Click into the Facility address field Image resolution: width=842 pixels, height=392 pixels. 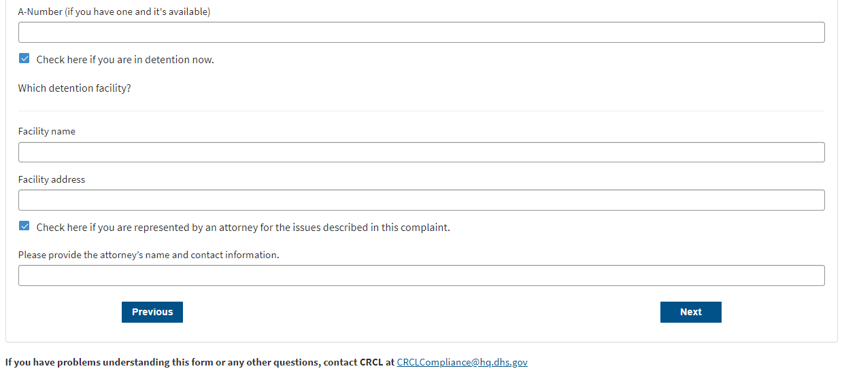pos(421,200)
